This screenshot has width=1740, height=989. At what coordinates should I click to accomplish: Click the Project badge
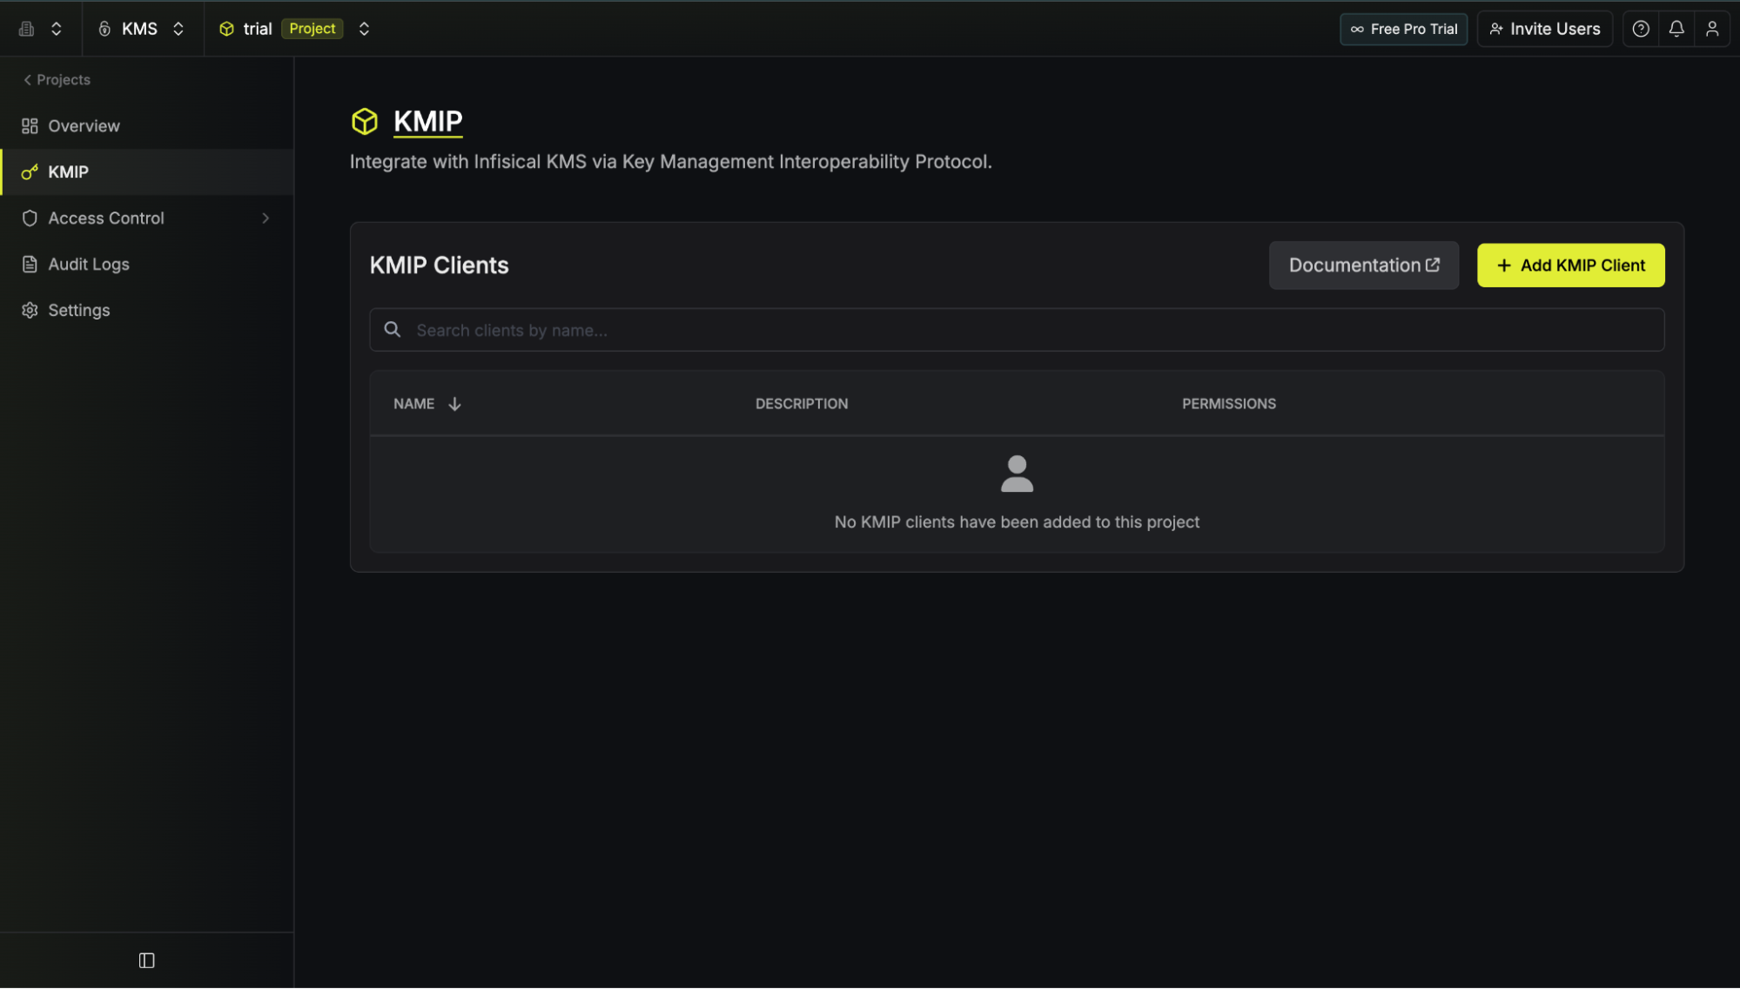coord(312,29)
